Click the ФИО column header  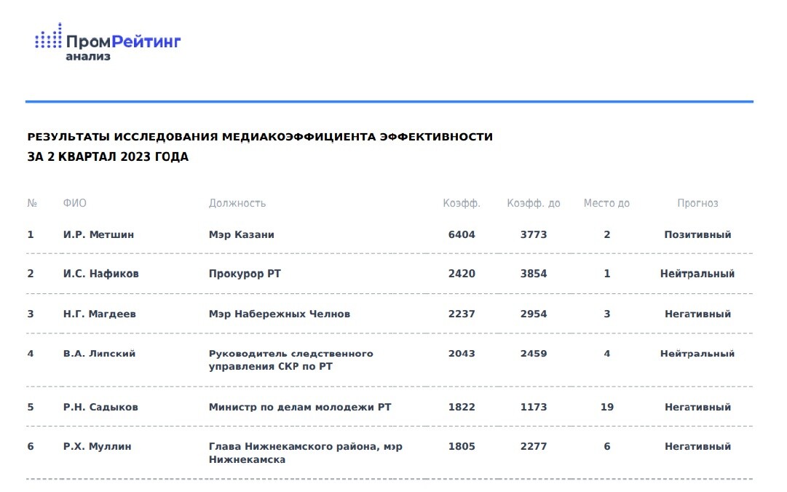[74, 203]
